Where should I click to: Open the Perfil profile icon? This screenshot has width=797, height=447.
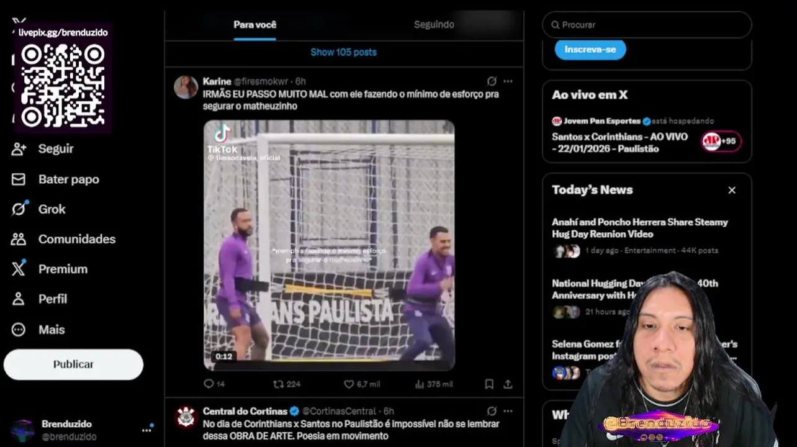pyautogui.click(x=19, y=299)
